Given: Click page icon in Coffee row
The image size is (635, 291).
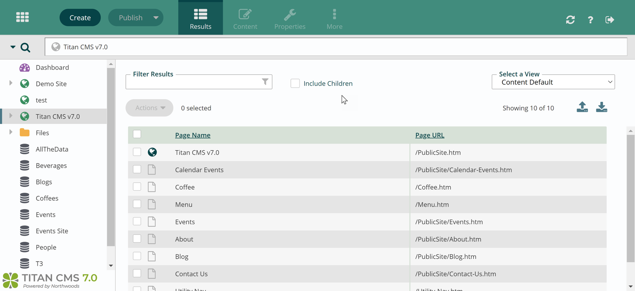Looking at the screenshot, I should [x=152, y=187].
